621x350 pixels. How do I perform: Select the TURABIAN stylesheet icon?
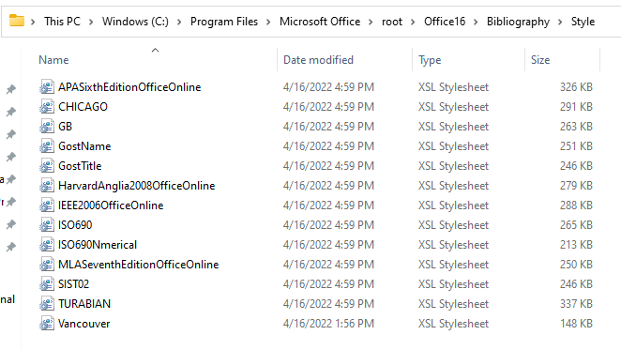[47, 304]
